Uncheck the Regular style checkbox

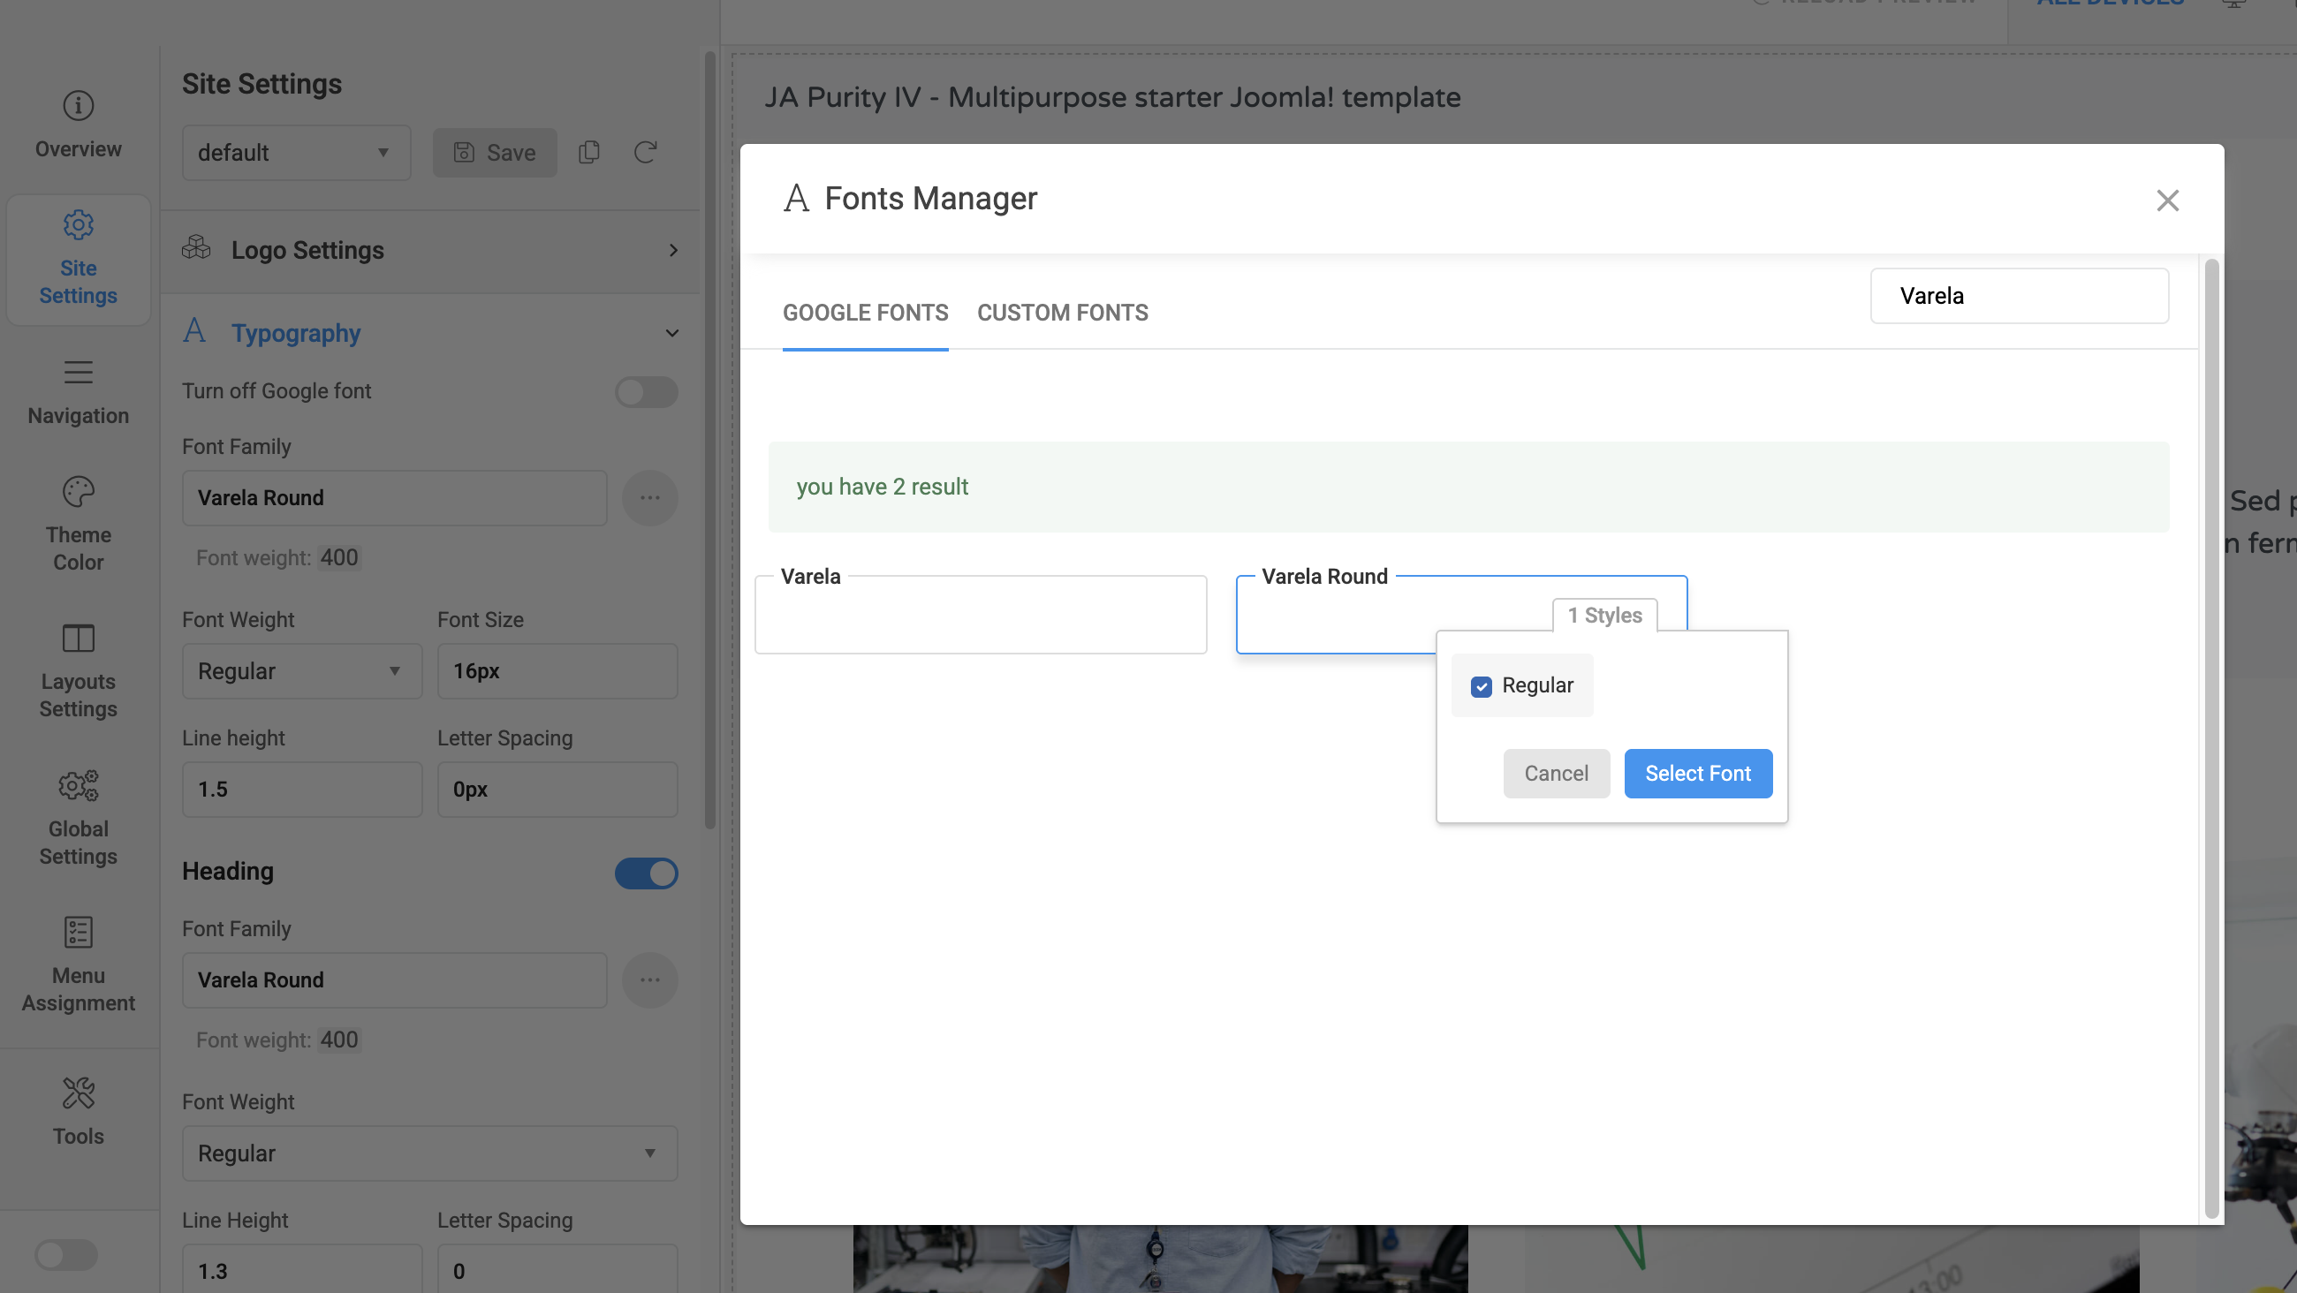(x=1481, y=685)
